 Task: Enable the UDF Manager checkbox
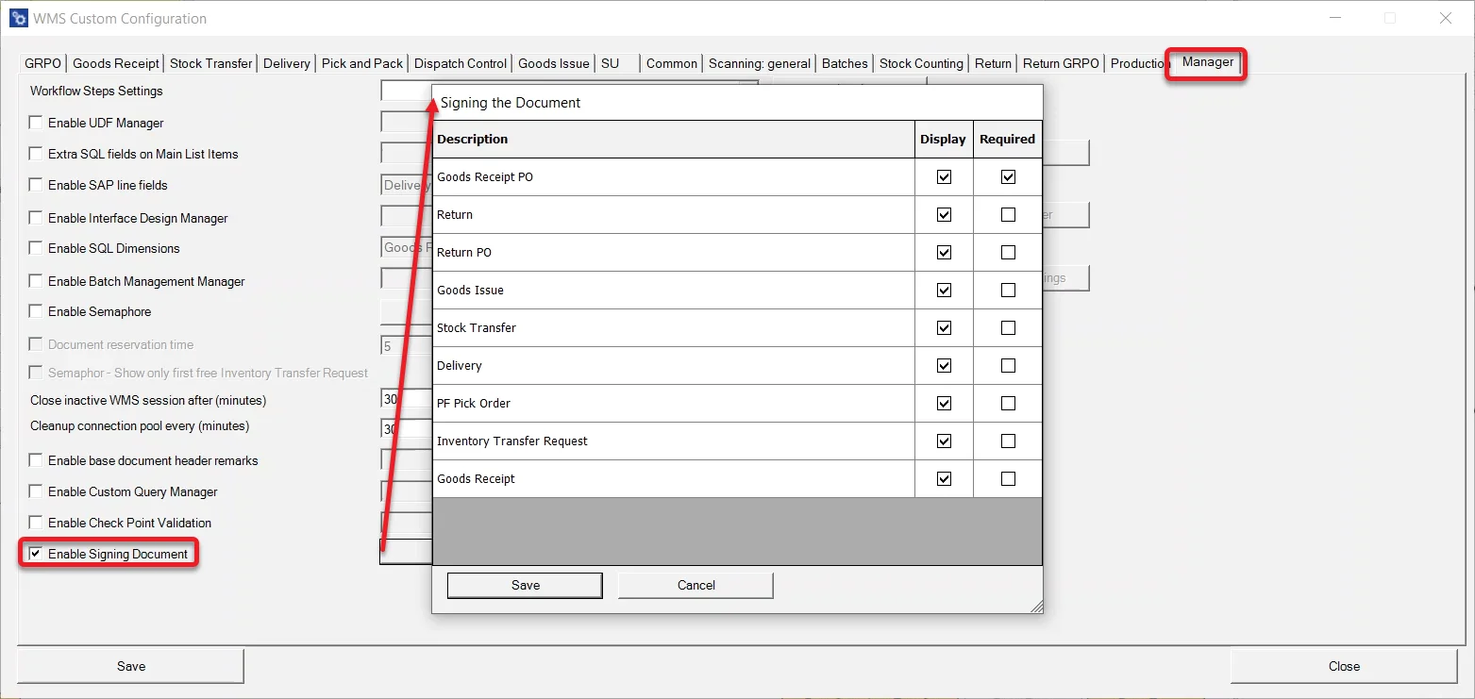[36, 122]
